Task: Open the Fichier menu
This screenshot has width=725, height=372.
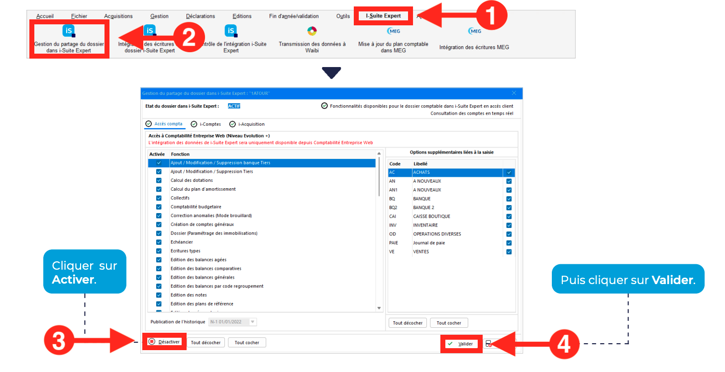Action: click(x=79, y=16)
